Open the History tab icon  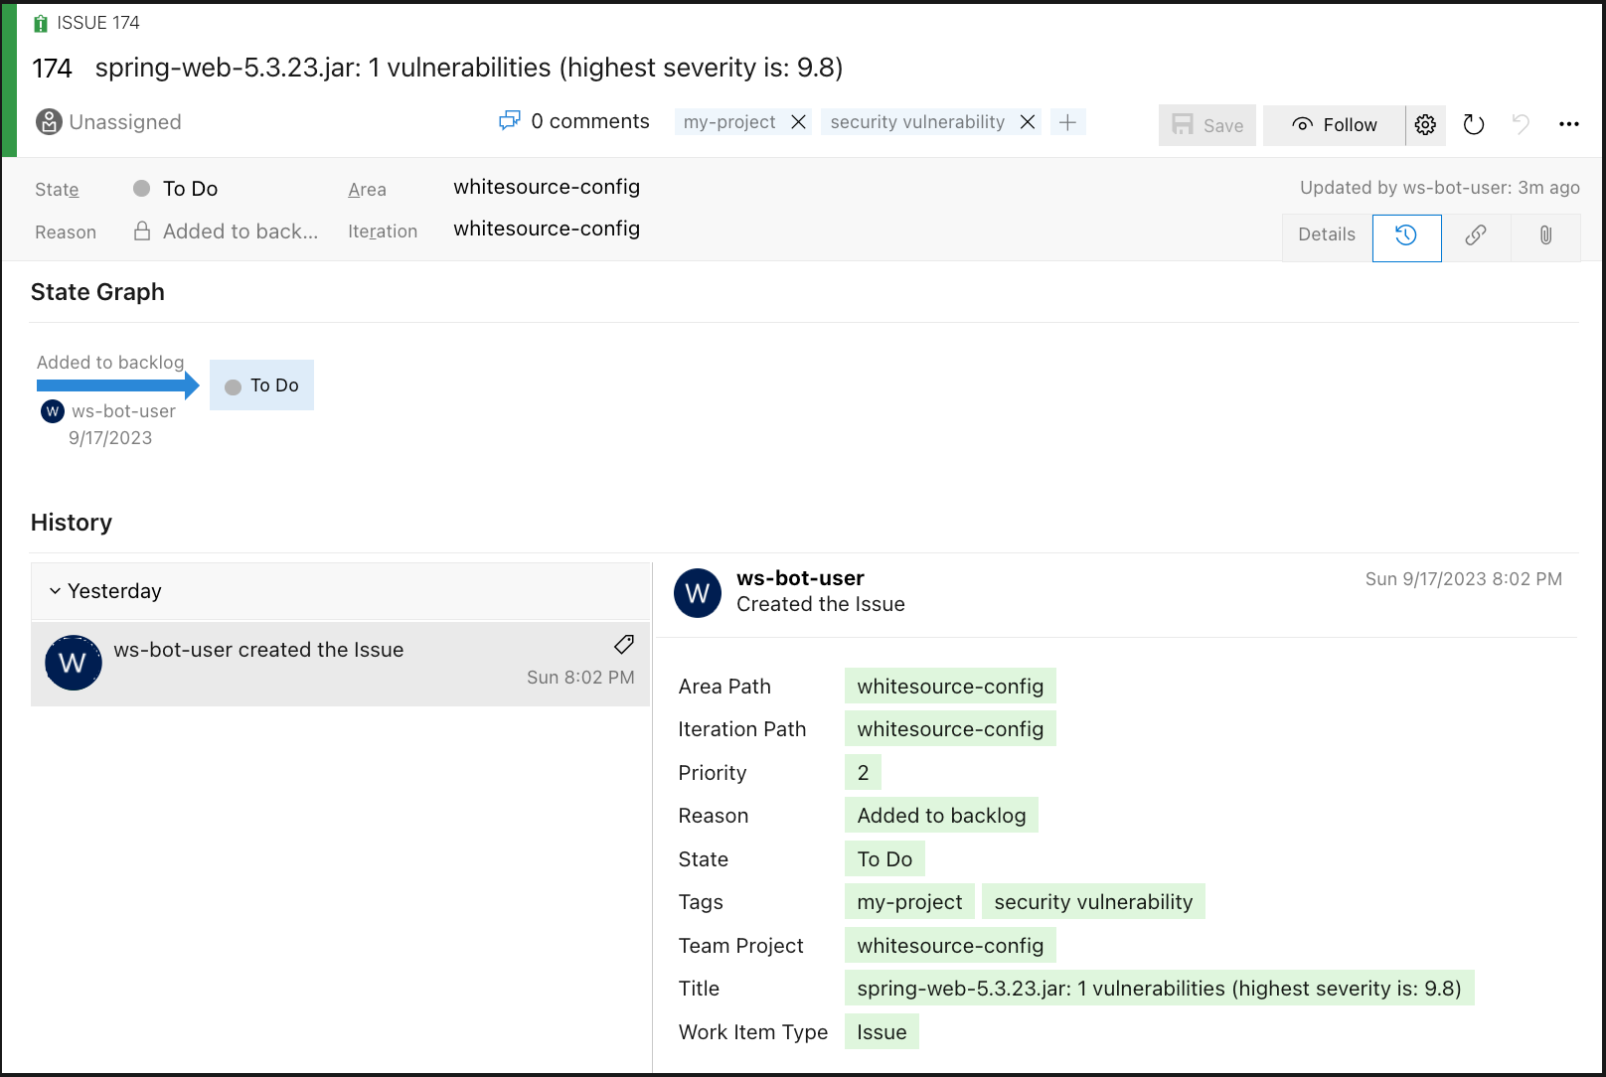point(1406,236)
